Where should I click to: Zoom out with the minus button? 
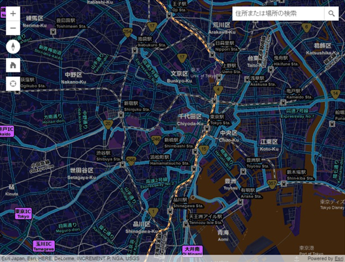pos(13,28)
